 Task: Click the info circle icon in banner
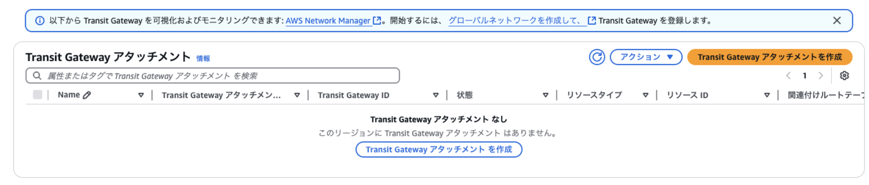(x=40, y=20)
